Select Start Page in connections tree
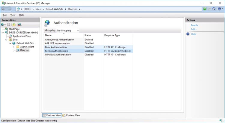 click(14, 29)
